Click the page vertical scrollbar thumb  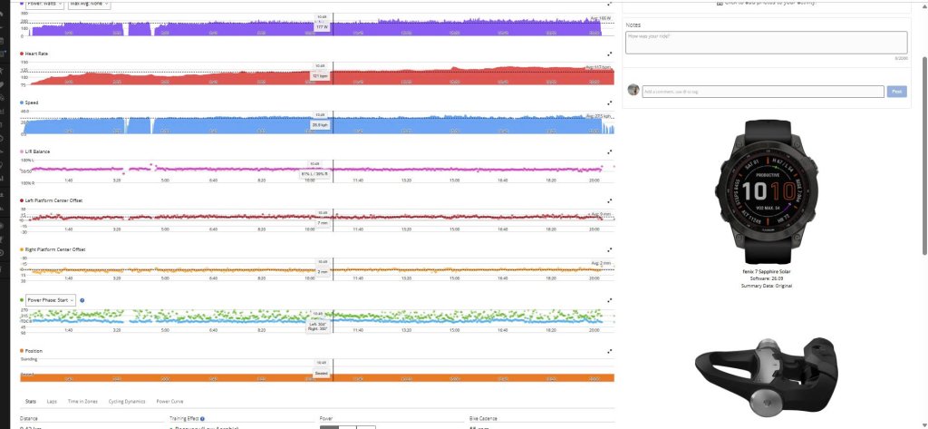pos(924,156)
